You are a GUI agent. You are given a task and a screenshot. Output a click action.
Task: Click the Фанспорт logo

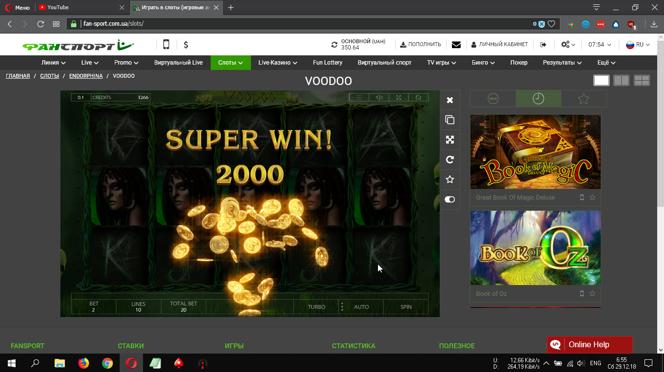78,45
